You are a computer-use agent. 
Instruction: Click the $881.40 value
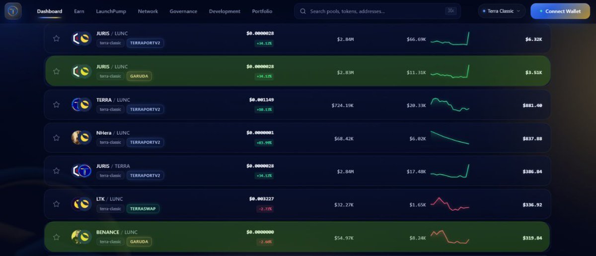tap(532, 105)
